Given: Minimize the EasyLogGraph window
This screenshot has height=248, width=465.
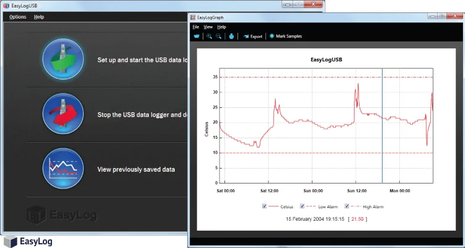Looking at the screenshot, I should [433, 16].
